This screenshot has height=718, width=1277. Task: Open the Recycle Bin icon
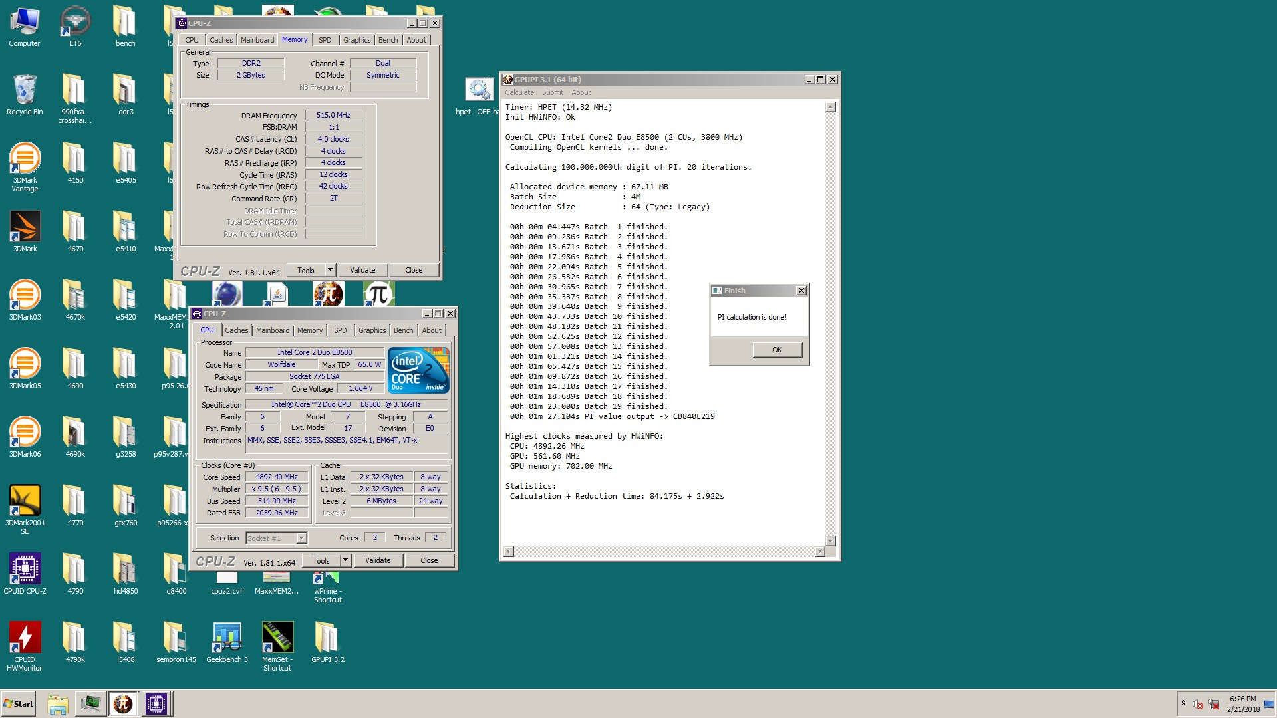[25, 95]
